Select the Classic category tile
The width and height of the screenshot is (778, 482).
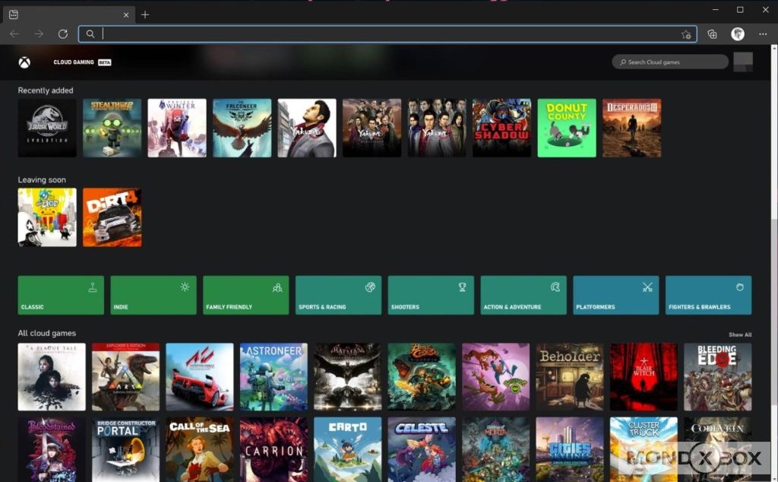point(61,295)
